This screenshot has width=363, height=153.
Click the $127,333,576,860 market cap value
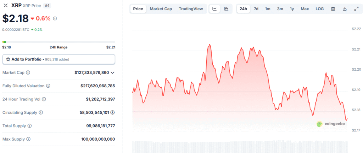tap(92, 72)
